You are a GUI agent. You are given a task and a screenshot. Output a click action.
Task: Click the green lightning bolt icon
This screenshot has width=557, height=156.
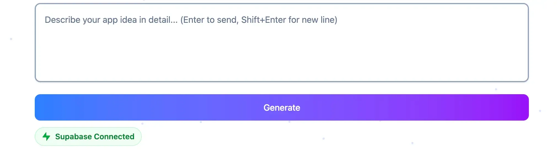(46, 136)
